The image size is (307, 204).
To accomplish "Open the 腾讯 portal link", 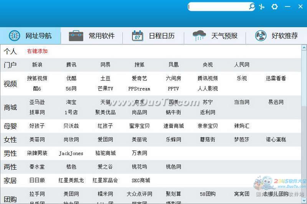I will pos(71,65).
